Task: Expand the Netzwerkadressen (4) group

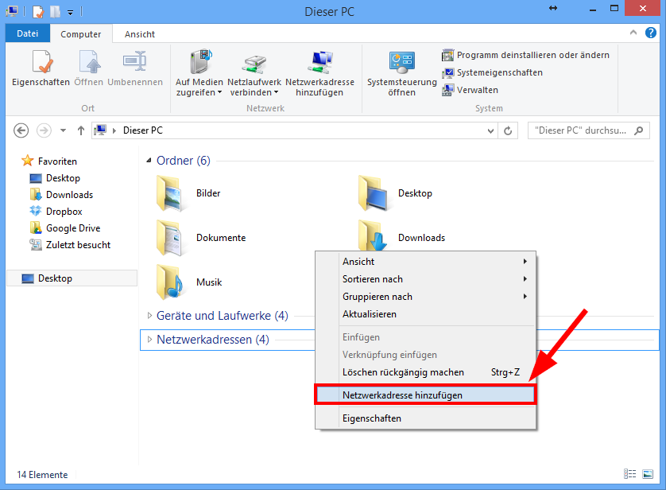Action: 149,340
